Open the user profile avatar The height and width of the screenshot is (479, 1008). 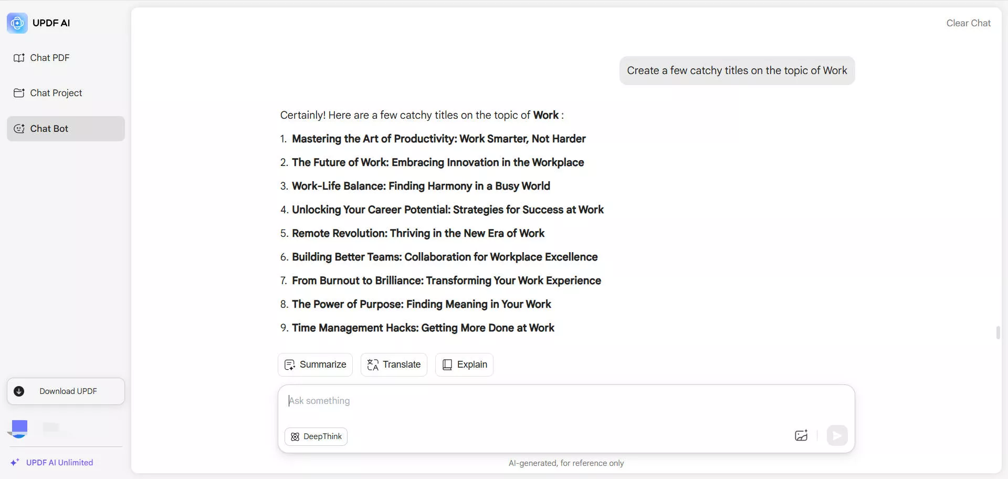point(19,429)
